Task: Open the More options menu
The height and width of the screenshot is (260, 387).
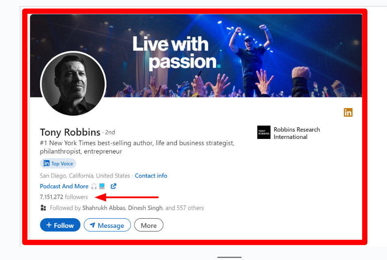Action: 149,225
